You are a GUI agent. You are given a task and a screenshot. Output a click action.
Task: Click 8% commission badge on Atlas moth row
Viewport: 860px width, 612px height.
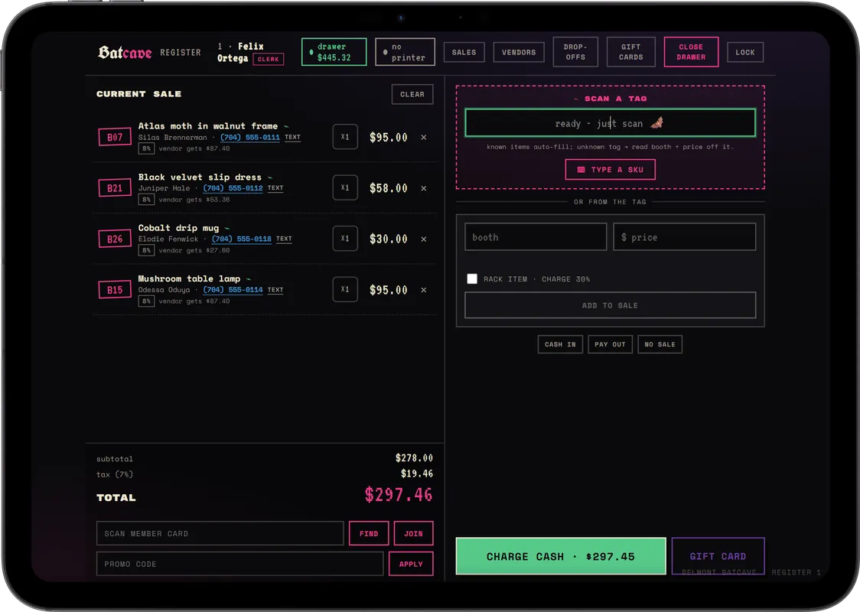(x=146, y=148)
